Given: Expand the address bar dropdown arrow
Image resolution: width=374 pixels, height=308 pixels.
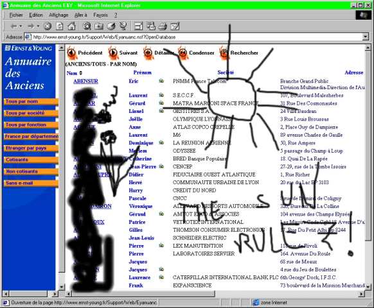Looking at the screenshot, I should point(366,37).
